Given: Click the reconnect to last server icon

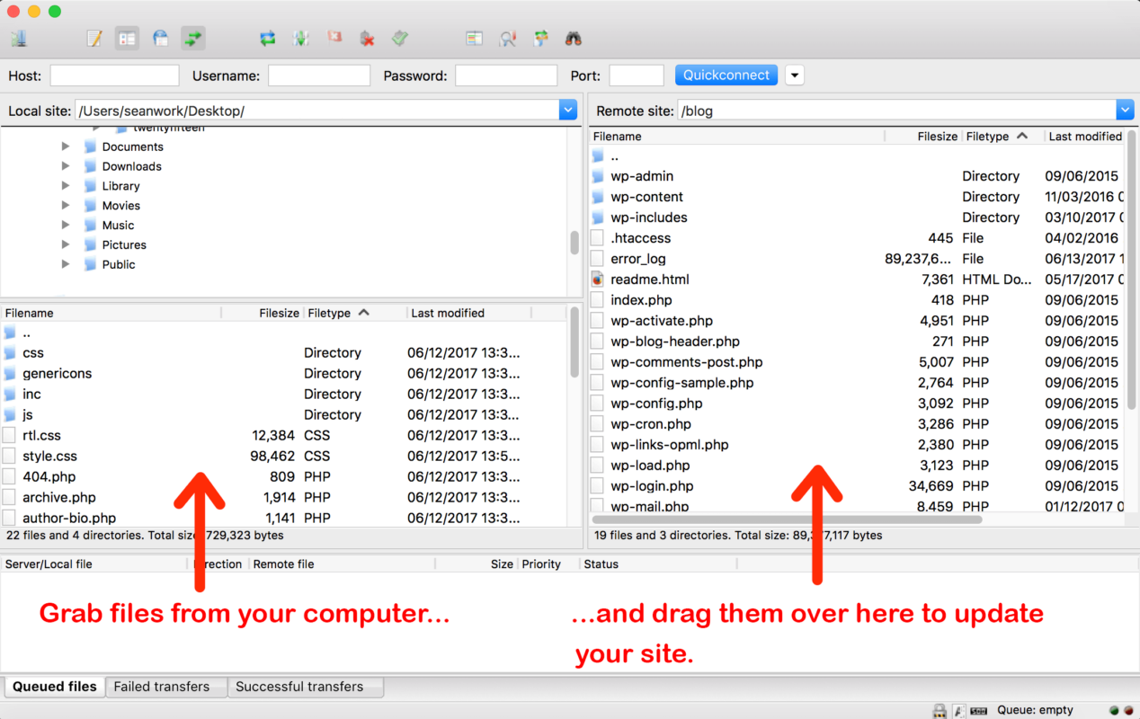Looking at the screenshot, I should [x=400, y=39].
